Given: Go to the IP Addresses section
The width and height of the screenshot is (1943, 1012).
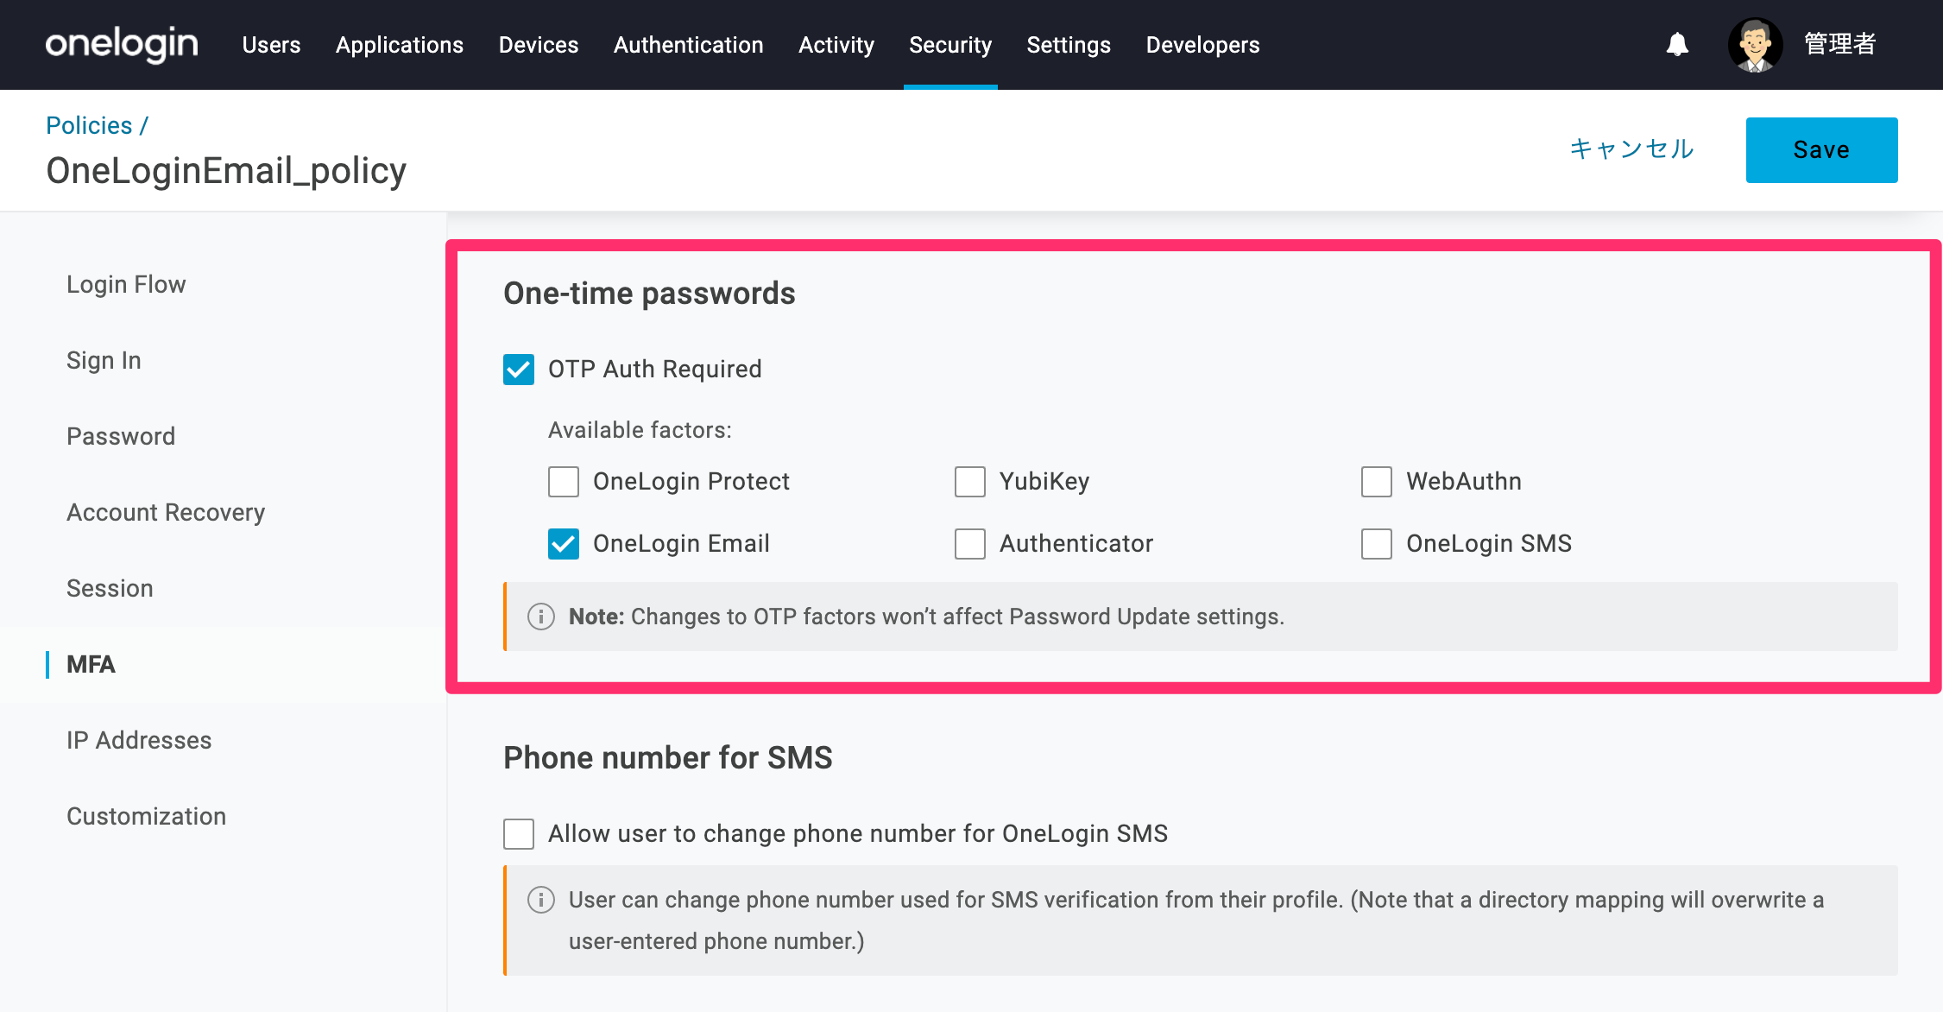Looking at the screenshot, I should click(139, 740).
